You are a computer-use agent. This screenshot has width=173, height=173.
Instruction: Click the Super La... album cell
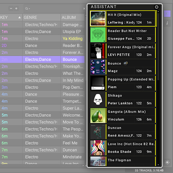(x=73, y=108)
